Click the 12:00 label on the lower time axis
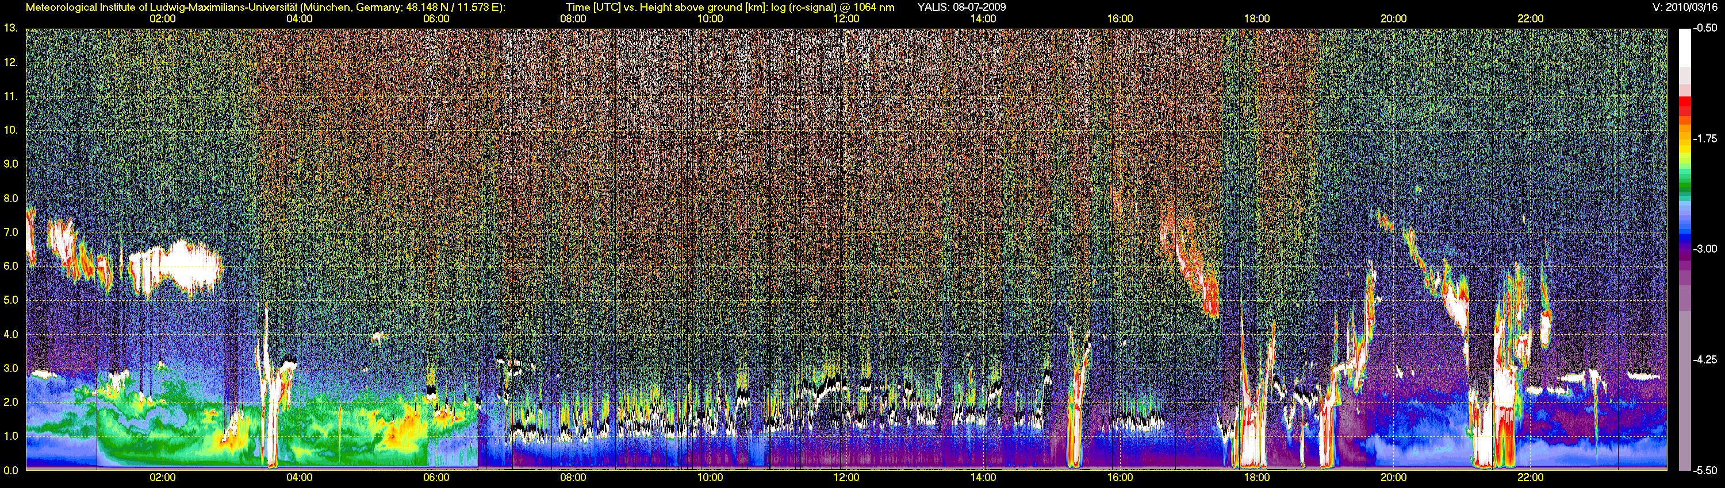Image resolution: width=1725 pixels, height=488 pixels. [x=846, y=477]
